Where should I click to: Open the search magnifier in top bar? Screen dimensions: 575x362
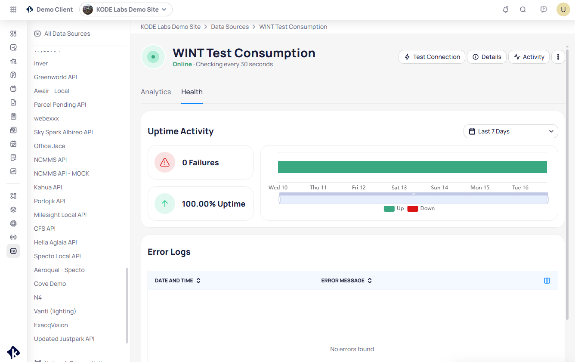[x=523, y=9]
